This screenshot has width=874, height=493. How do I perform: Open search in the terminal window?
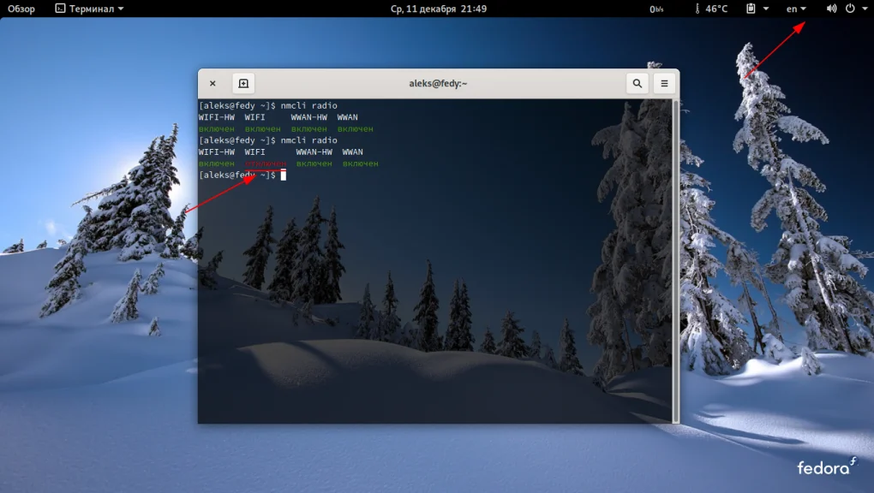pos(636,83)
